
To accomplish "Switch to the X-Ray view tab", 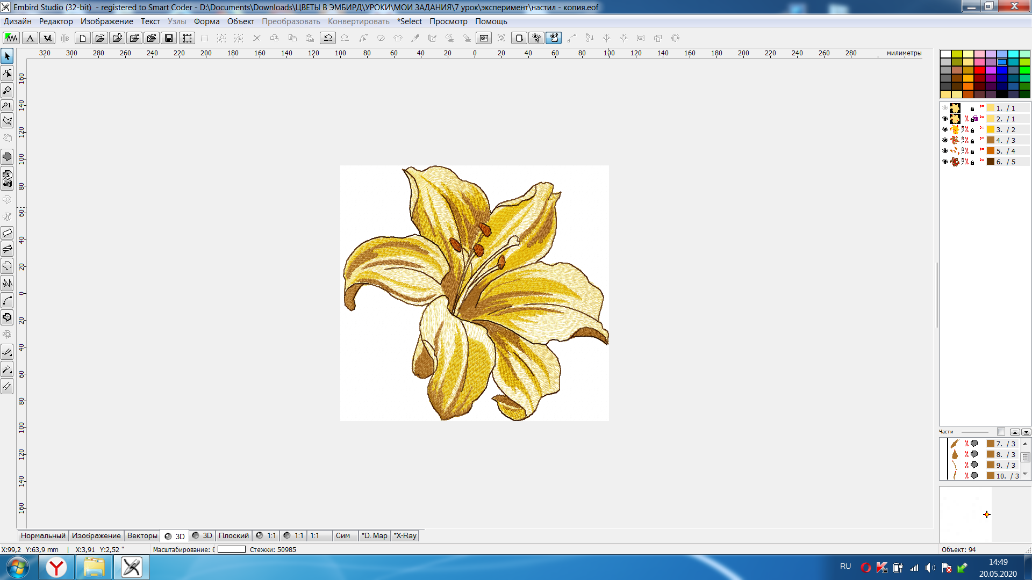I will point(405,535).
